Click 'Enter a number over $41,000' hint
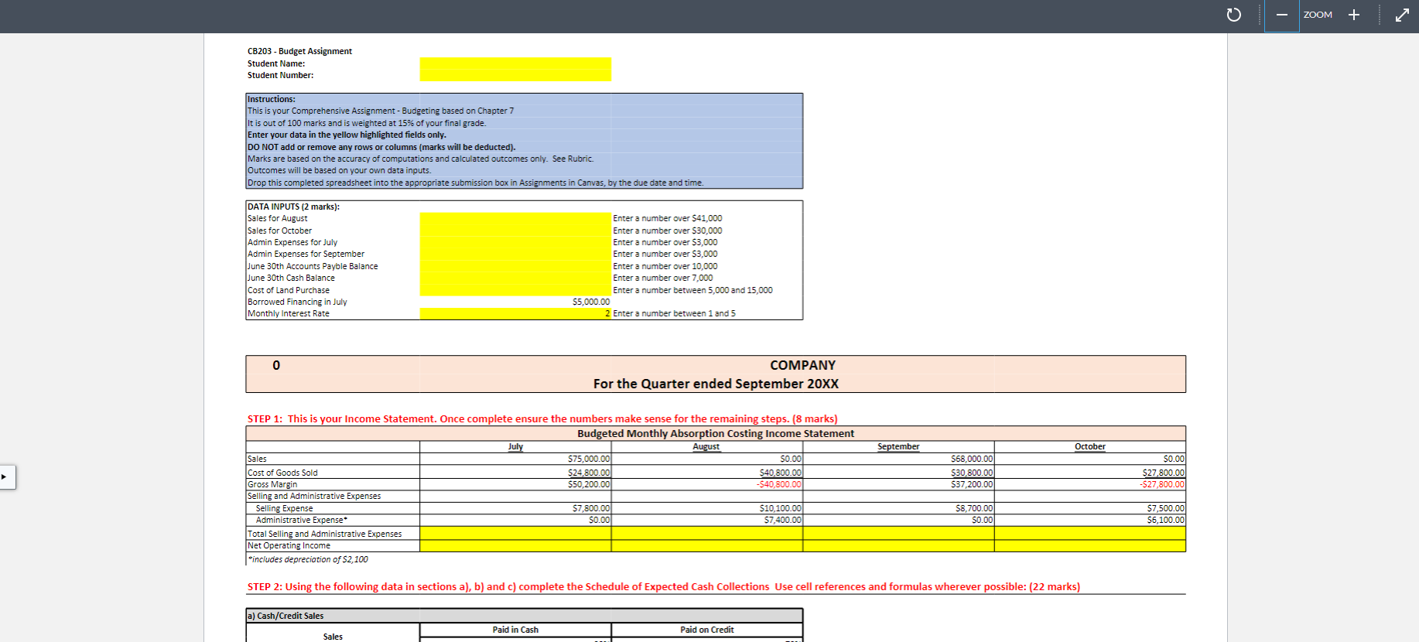Screen dimensions: 1419x642 coord(668,218)
